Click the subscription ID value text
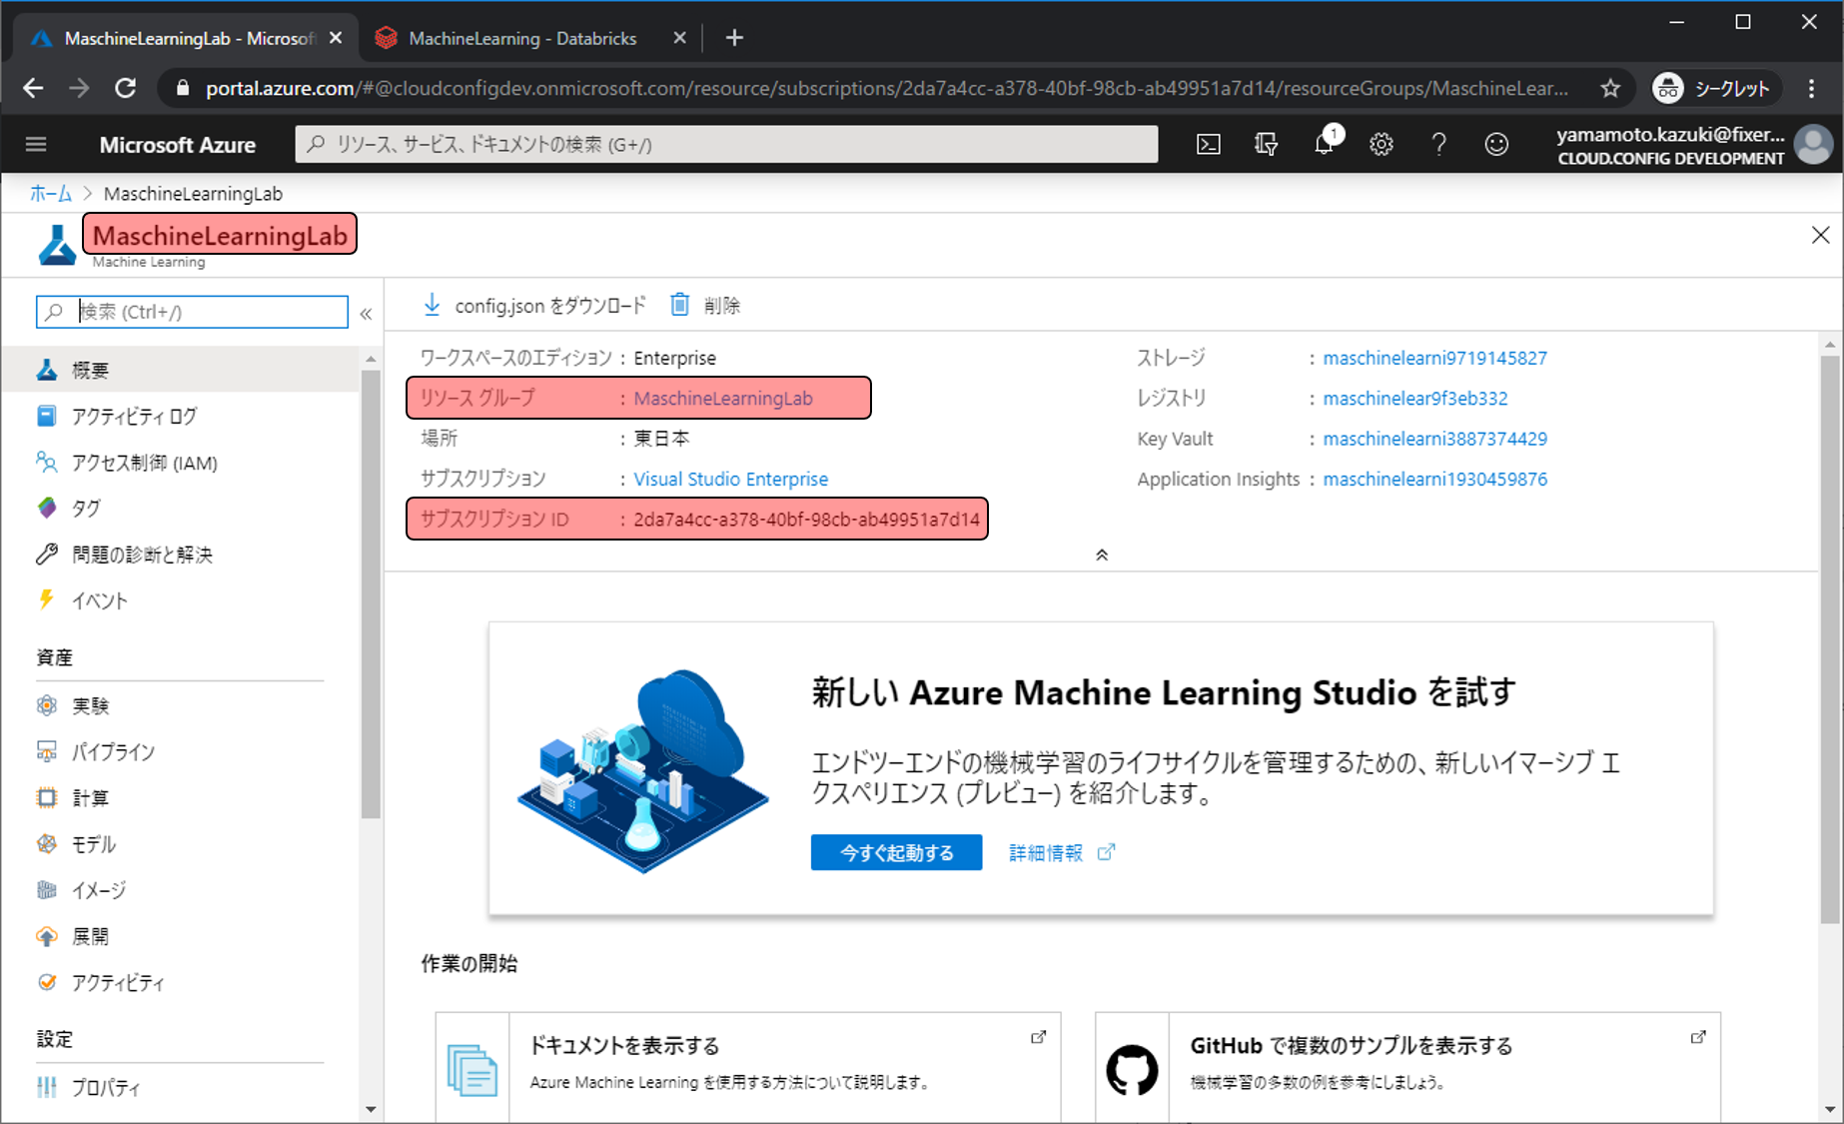Viewport: 1844px width, 1124px height. click(x=806, y=520)
